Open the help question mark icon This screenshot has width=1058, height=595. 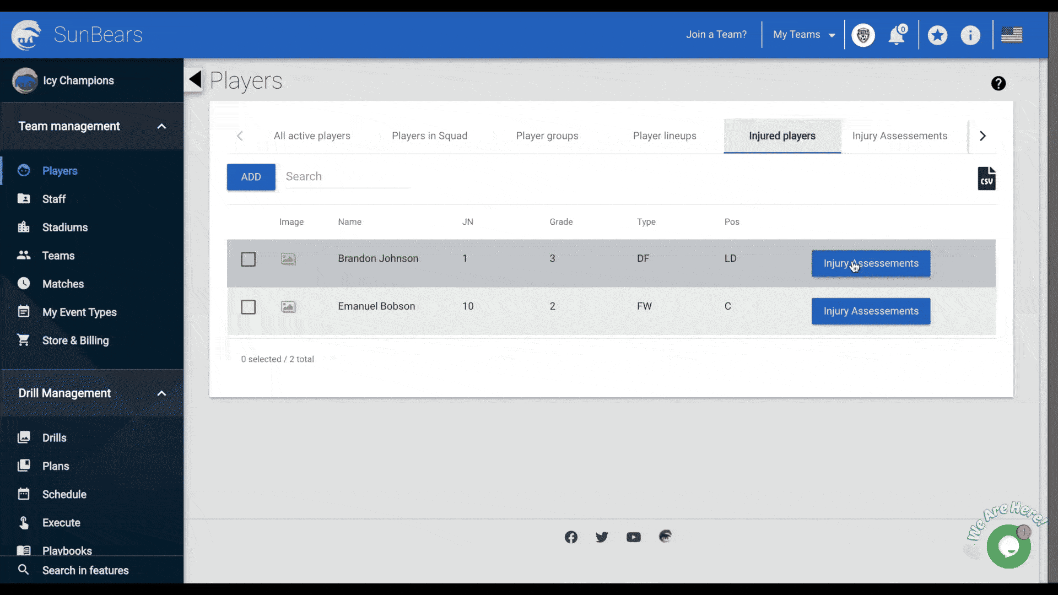(x=998, y=84)
